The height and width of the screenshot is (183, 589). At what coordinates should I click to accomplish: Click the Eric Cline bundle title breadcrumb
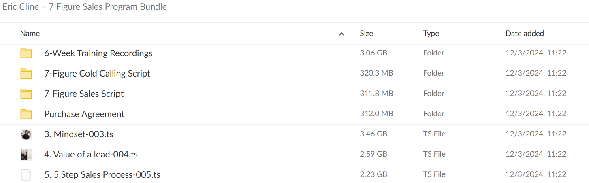coord(85,7)
